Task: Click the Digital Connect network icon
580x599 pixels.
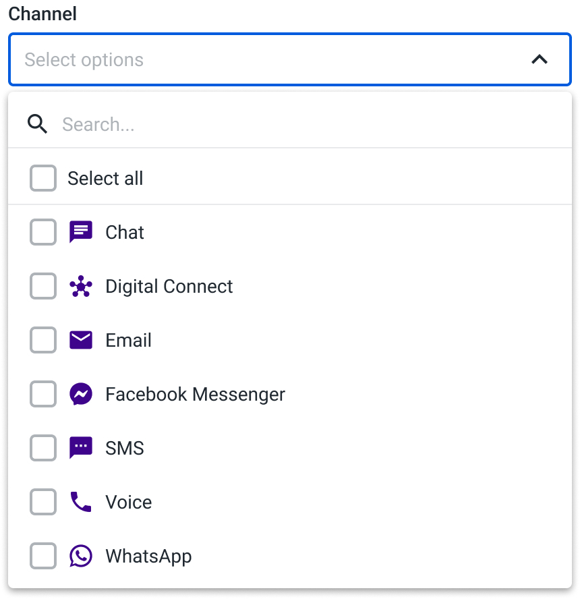Action: 80,286
